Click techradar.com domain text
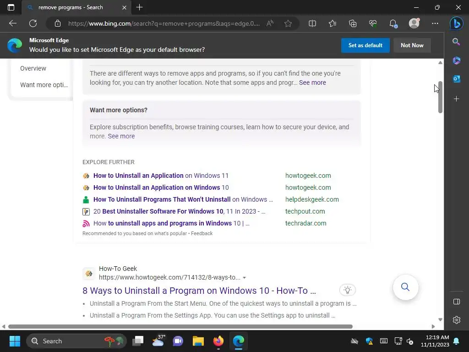The height and width of the screenshot is (352, 469). [305, 224]
